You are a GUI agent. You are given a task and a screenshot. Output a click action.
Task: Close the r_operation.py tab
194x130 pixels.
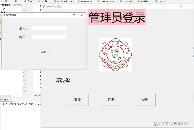click(116, 1)
